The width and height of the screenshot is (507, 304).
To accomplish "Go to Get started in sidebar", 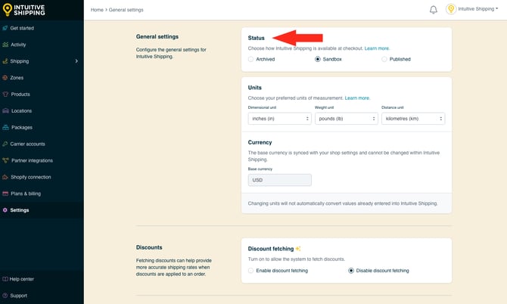I will [22, 28].
